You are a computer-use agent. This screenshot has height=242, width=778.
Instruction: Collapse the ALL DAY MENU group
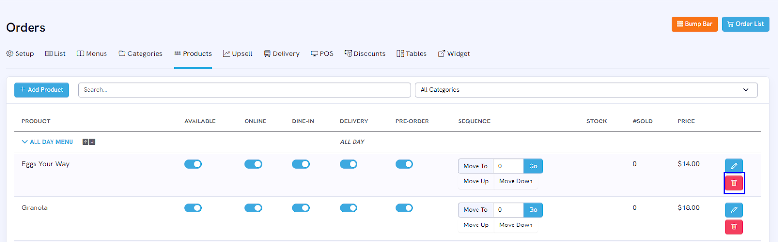click(47, 142)
